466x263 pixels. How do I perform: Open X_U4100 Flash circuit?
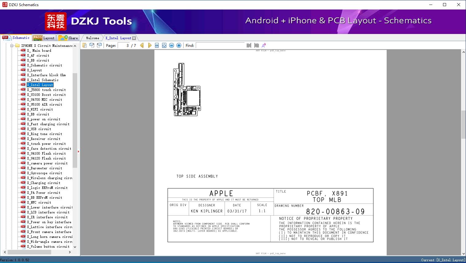coord(46,153)
